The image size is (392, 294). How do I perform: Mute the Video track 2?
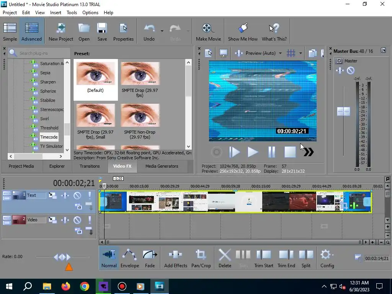click(x=77, y=220)
